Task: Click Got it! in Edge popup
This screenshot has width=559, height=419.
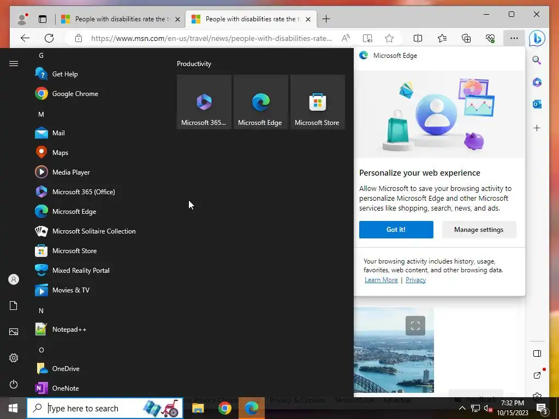Action: pyautogui.click(x=396, y=230)
